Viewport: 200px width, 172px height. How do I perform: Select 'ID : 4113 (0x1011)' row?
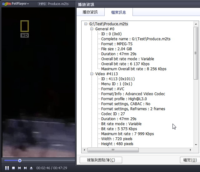tap(118, 79)
